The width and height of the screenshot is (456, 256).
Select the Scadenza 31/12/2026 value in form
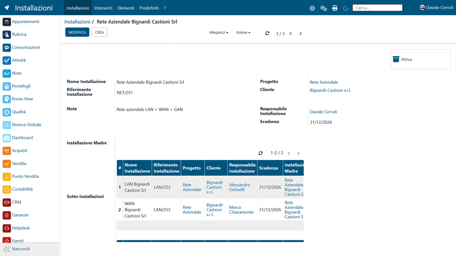(321, 122)
